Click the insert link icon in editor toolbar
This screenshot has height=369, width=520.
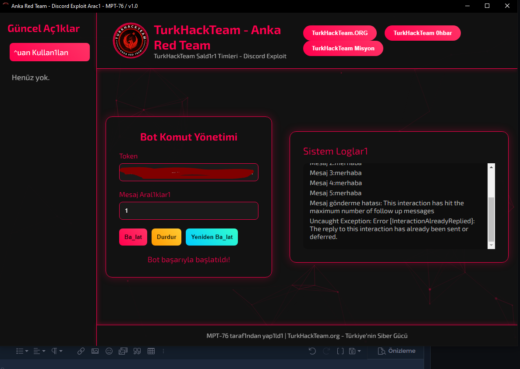click(x=81, y=351)
